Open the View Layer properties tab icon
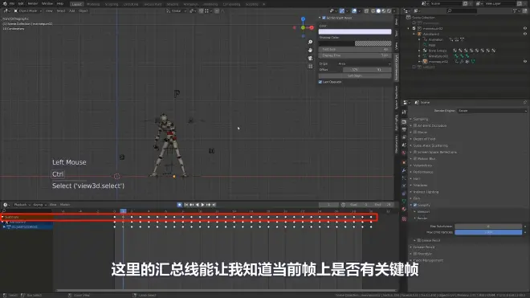530x298 pixels. 404,137
